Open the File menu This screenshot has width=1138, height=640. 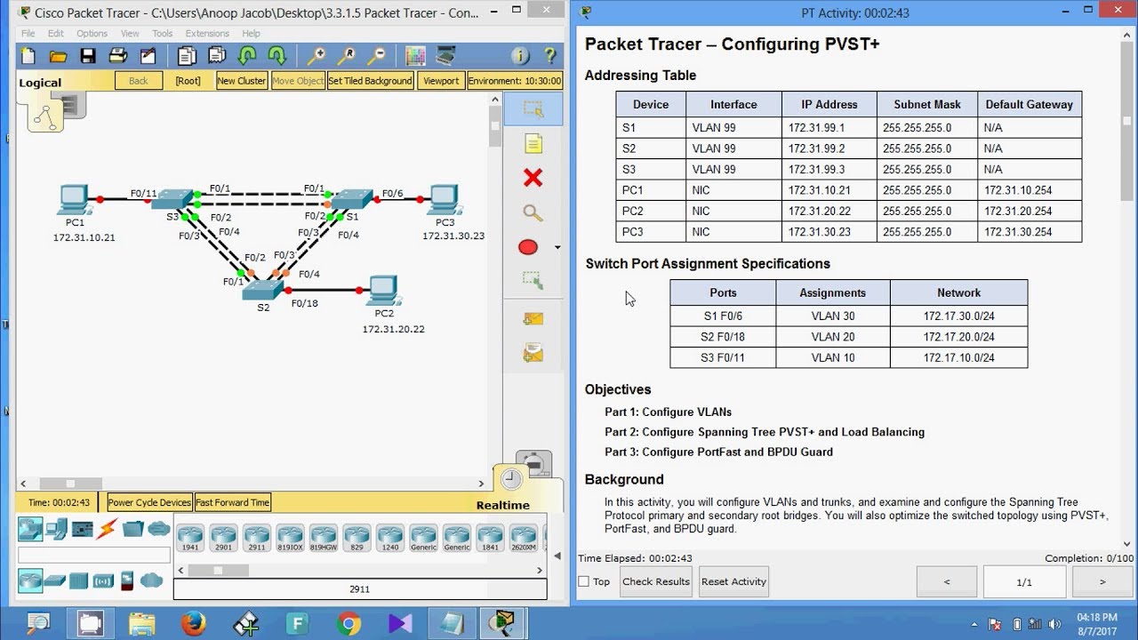coord(28,34)
